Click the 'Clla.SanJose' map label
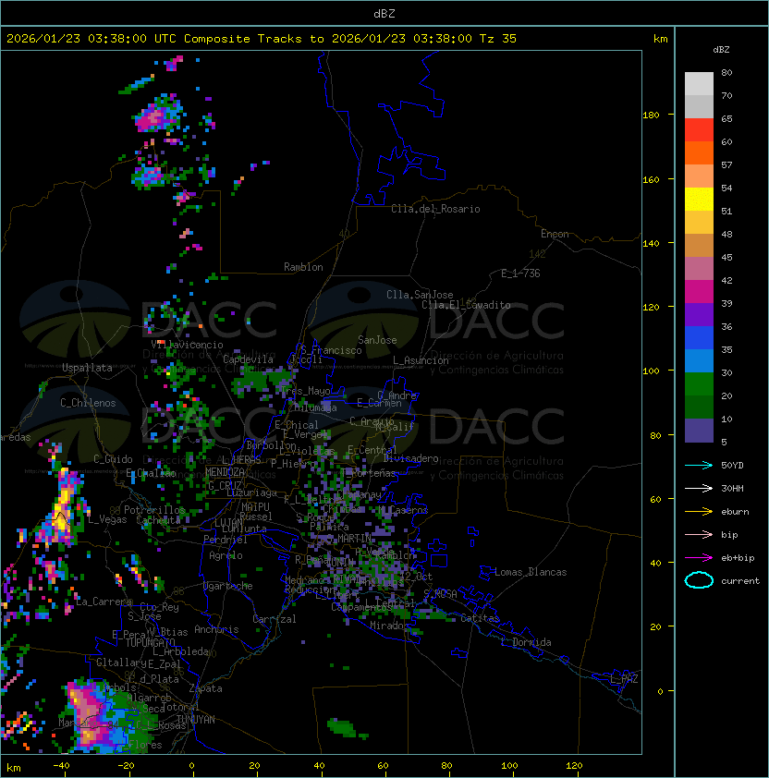 click(x=420, y=295)
